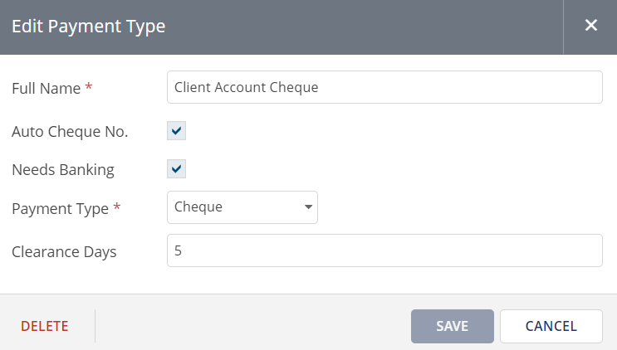This screenshot has width=617, height=350.
Task: Click the required asterisk beside Payment Type
Action: point(117,208)
